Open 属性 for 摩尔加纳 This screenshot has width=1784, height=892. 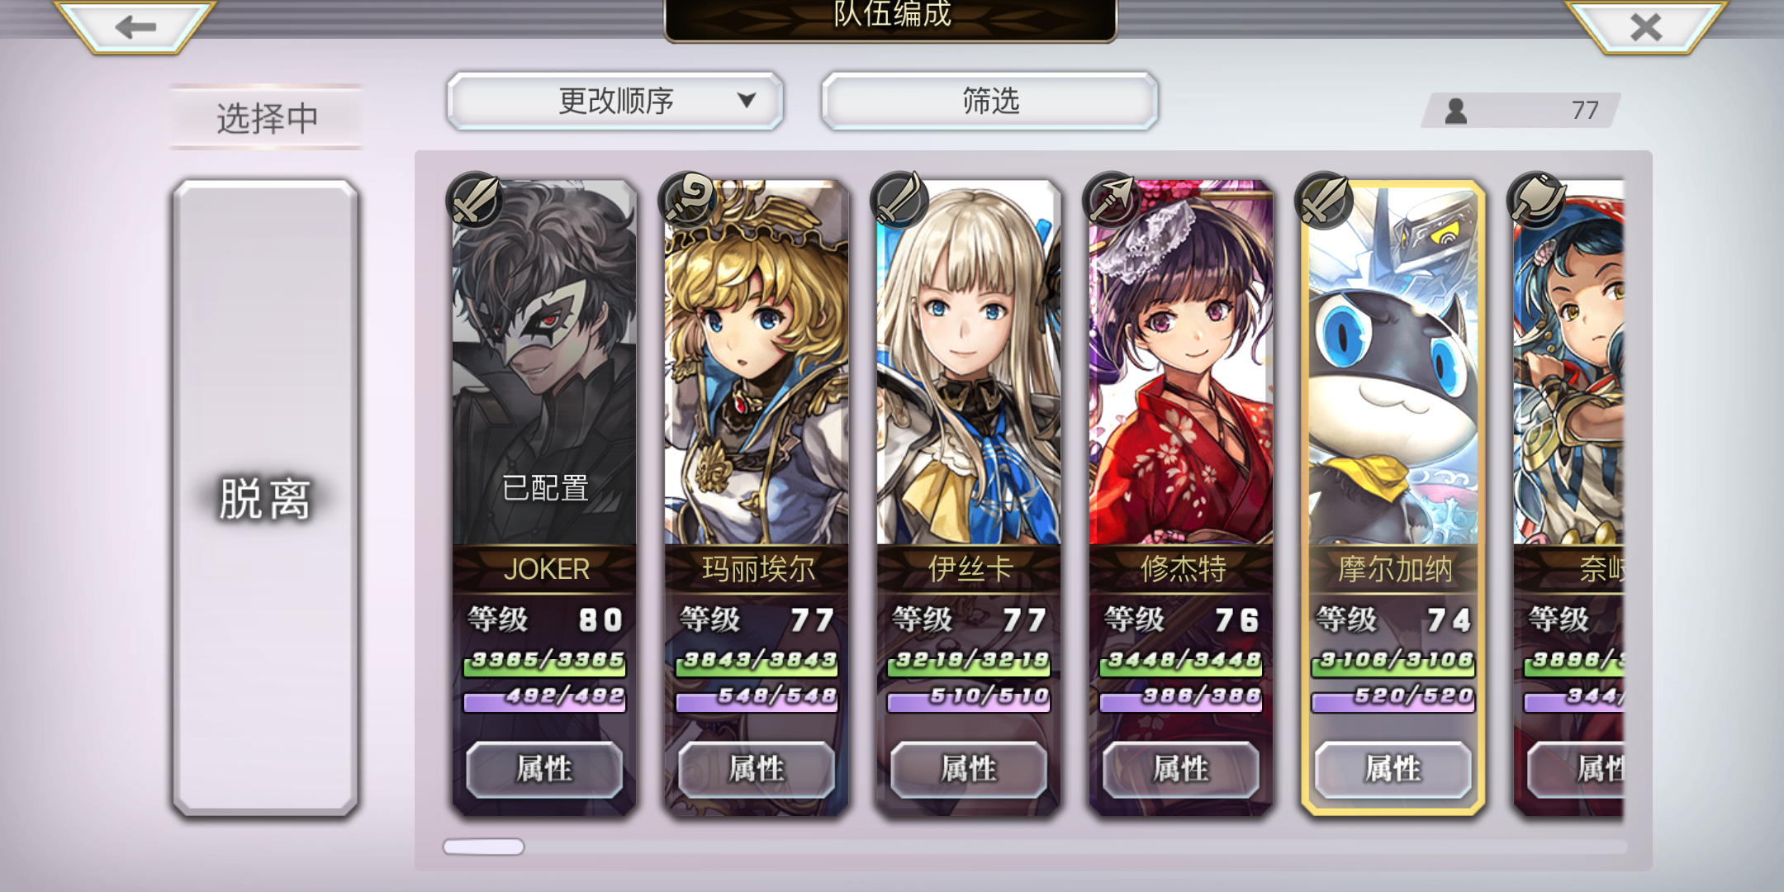(x=1393, y=769)
